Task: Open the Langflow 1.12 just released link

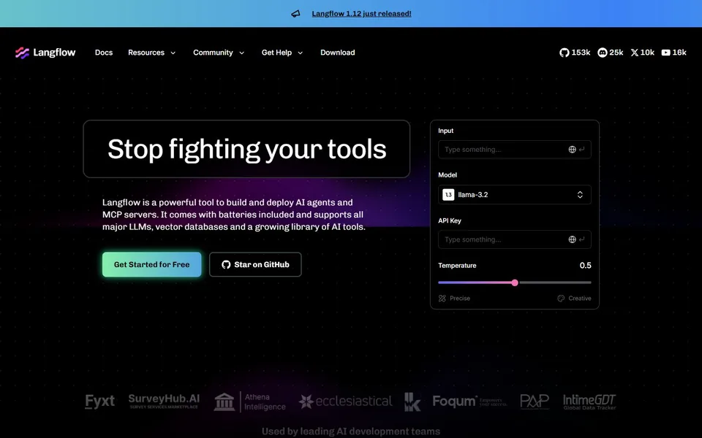Action: 362,14
